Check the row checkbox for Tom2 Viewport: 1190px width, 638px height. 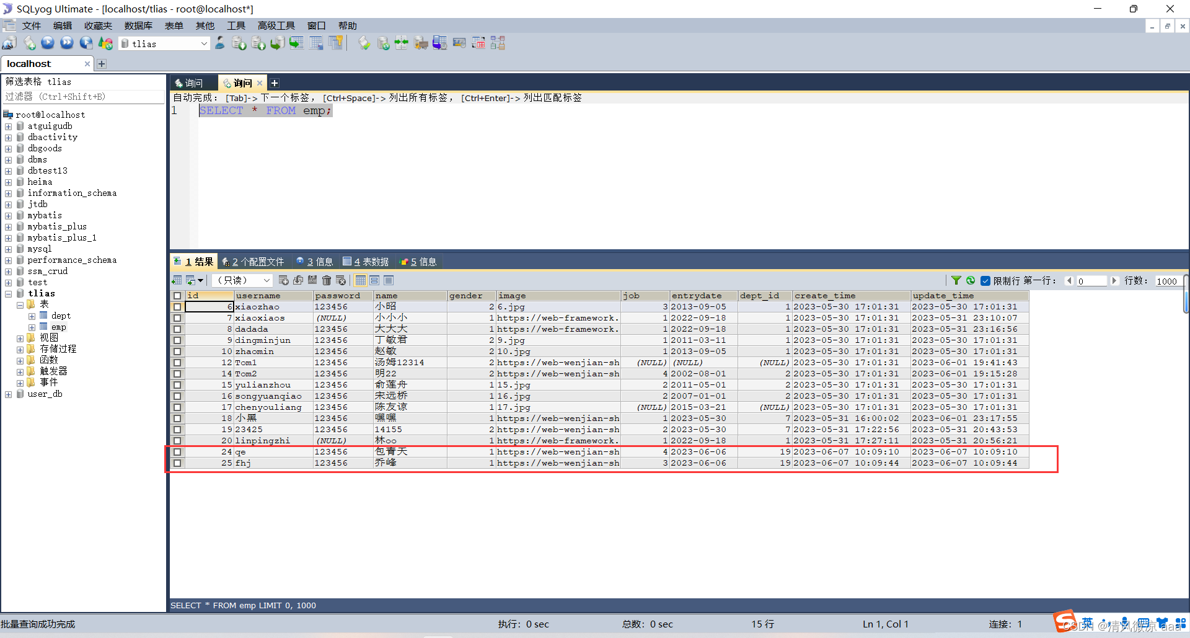(x=177, y=374)
